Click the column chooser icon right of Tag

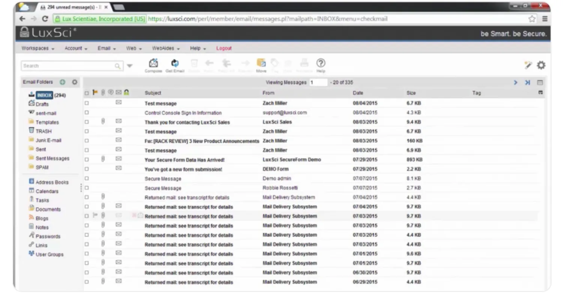(x=540, y=92)
